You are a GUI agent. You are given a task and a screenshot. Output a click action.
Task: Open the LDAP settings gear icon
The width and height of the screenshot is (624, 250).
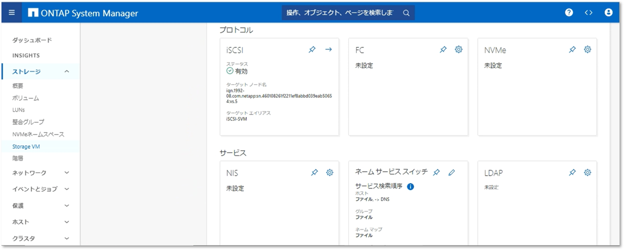click(x=588, y=173)
